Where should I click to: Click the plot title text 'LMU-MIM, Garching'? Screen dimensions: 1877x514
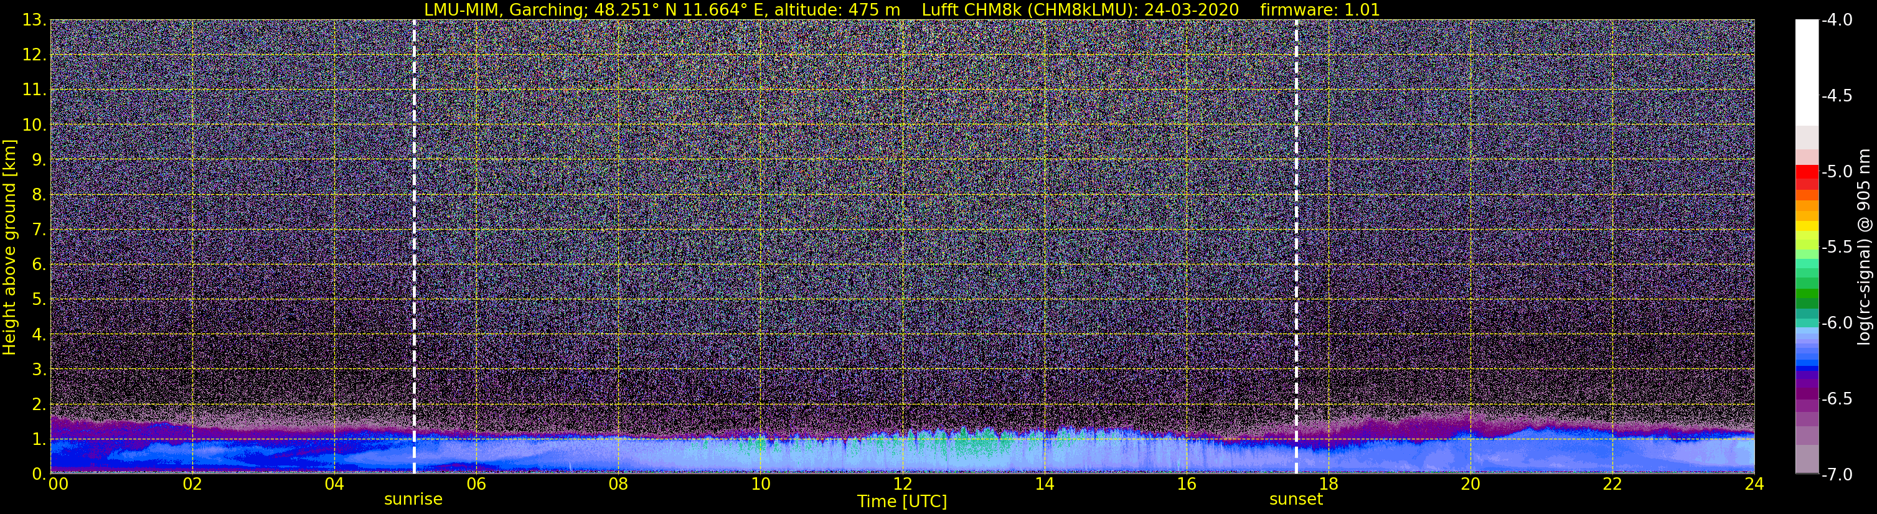click(x=504, y=9)
